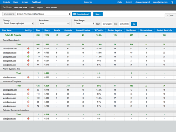Click green activity icon for genie@acme.com in Insurance Template
Image resolution: width=176 pixels, height=132 pixels.
28,98
